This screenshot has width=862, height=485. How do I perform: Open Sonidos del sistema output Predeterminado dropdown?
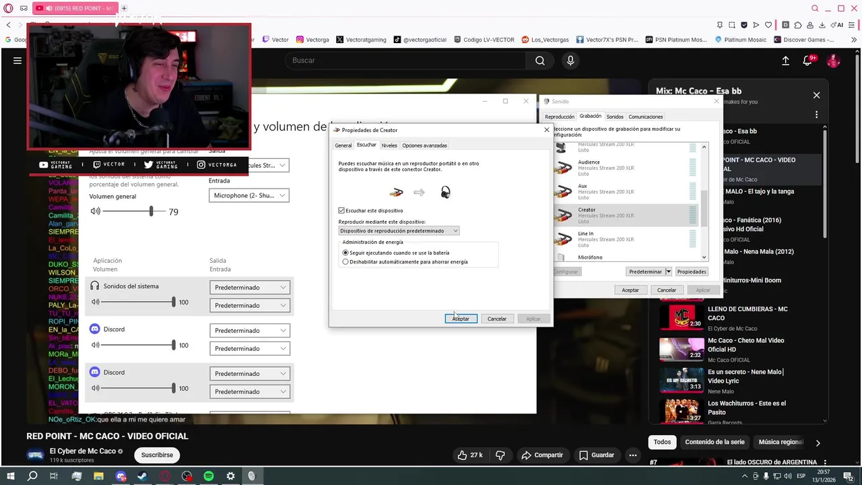tap(249, 288)
